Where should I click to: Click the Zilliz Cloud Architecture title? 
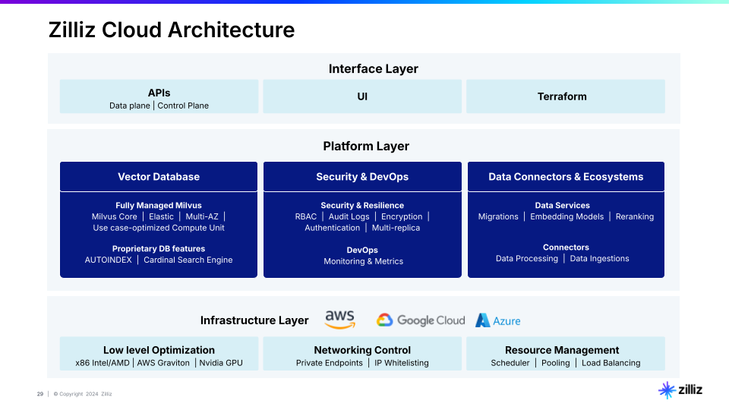pos(172,30)
